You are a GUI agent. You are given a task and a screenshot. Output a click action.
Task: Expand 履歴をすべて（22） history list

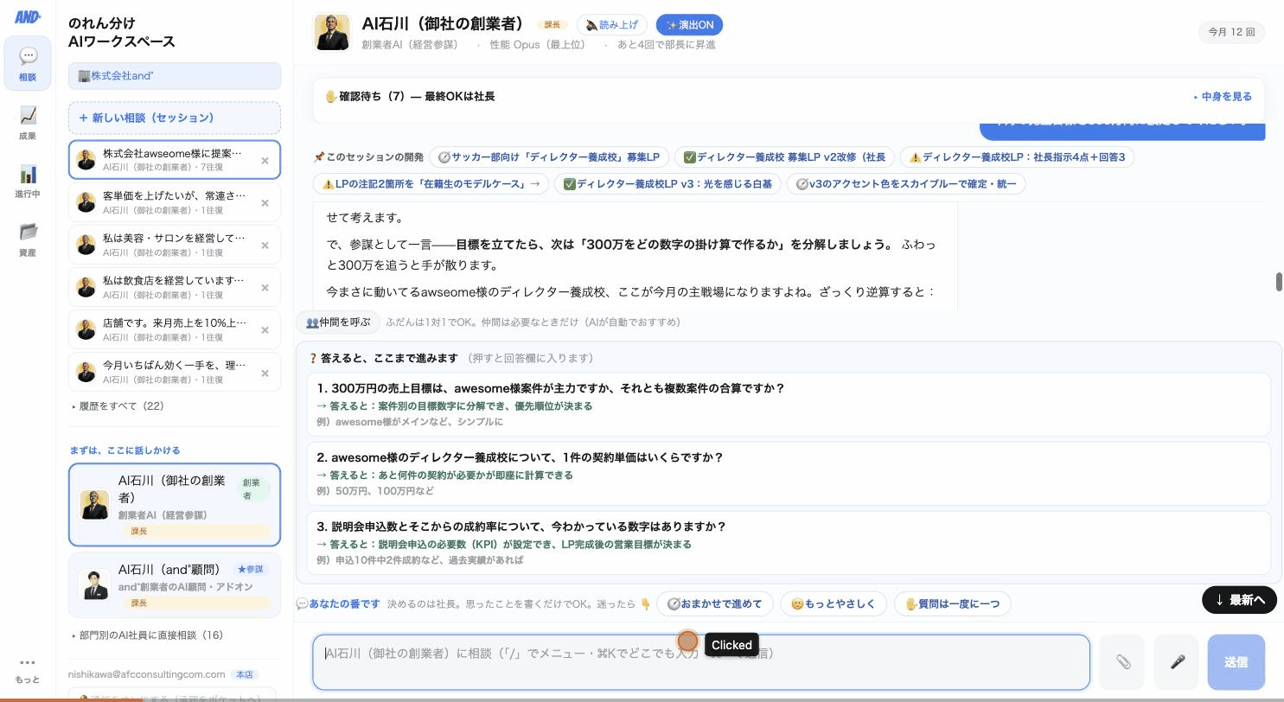coord(118,406)
